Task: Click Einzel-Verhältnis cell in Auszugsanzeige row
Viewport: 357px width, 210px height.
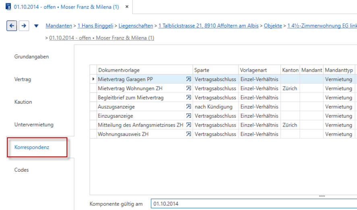Action: (x=259, y=106)
